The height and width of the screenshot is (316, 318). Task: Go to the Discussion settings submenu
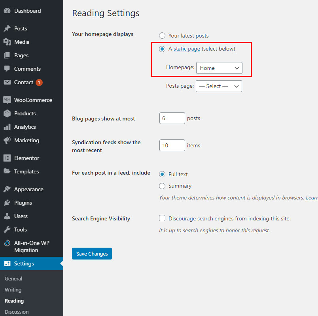point(17,312)
